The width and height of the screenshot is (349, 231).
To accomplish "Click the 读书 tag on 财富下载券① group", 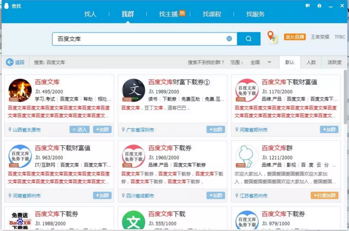I will coord(153,99).
